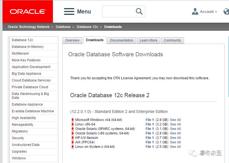Open High Availability sidebar item
229x163 pixels.
click(34, 118)
